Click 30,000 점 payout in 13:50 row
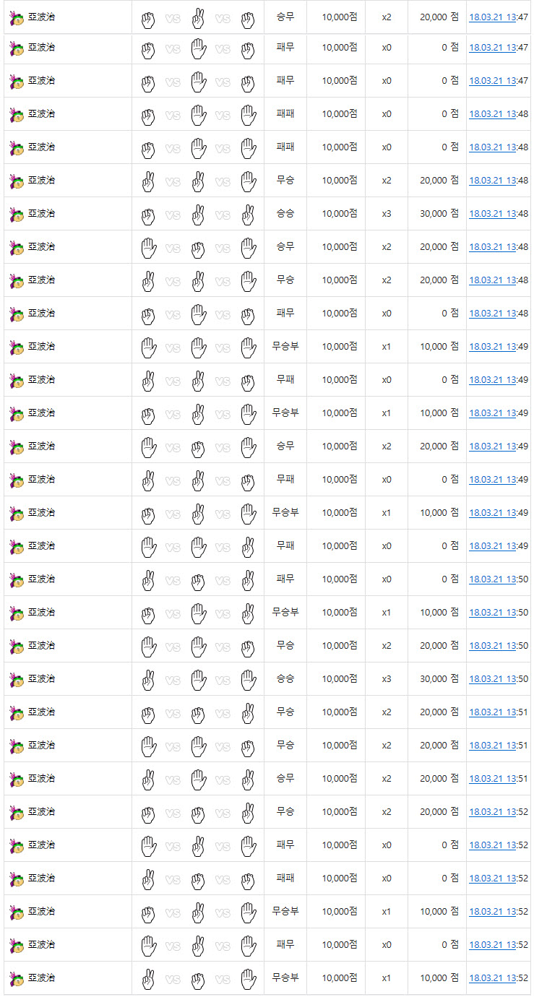Image resolution: width=534 pixels, height=997 pixels. [439, 679]
